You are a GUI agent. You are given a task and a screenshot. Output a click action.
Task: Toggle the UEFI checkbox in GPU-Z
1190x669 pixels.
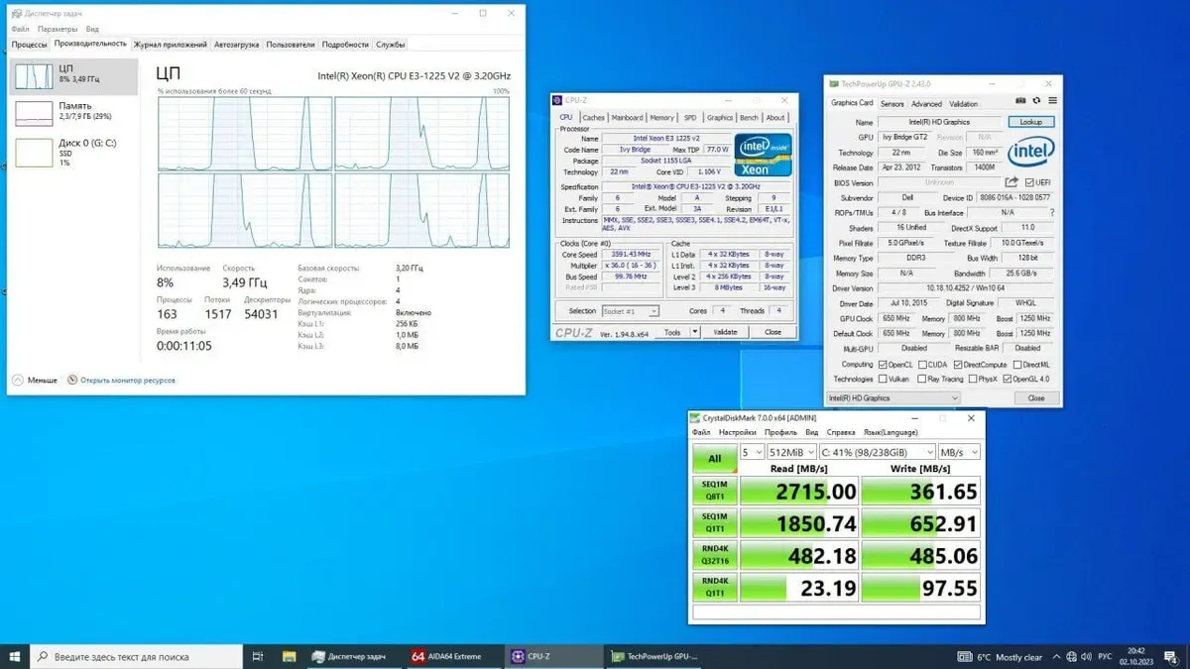[x=1029, y=182]
